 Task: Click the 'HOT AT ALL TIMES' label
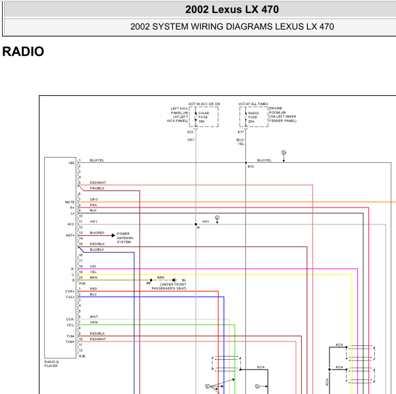coord(253,104)
